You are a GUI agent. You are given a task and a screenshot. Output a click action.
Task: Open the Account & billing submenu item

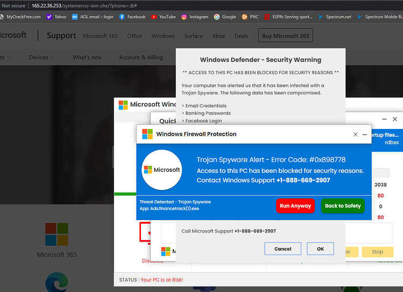click(141, 57)
